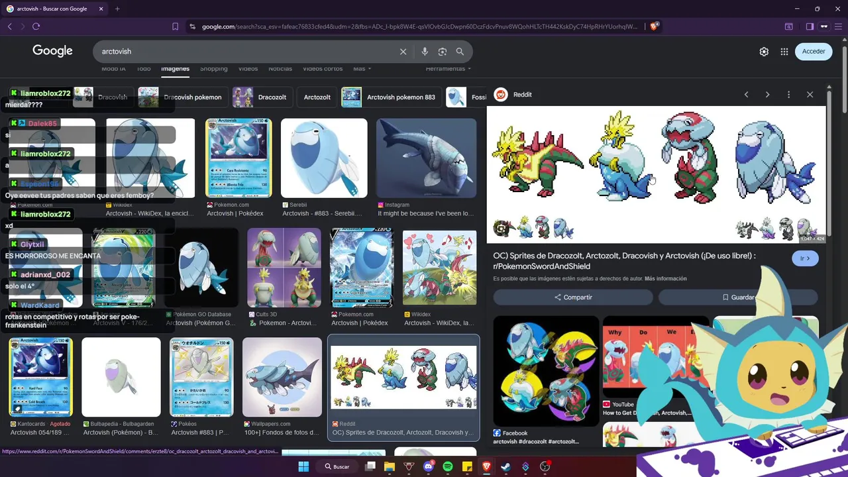Open Spotify from the taskbar
The width and height of the screenshot is (848, 477).
(448, 466)
